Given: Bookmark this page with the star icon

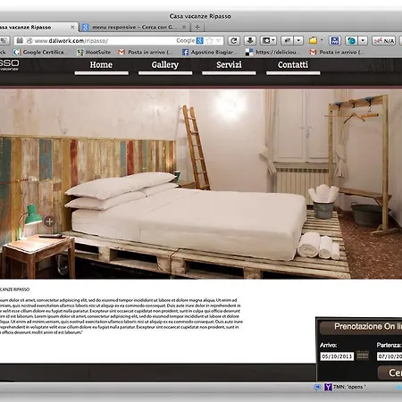Looking at the screenshot, I should coord(210,40).
